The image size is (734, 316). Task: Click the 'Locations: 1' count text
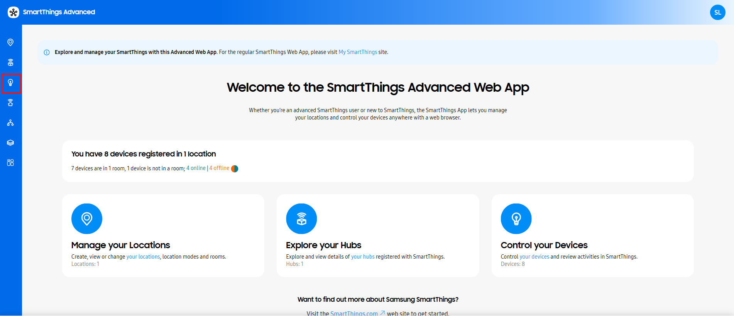(x=85, y=264)
